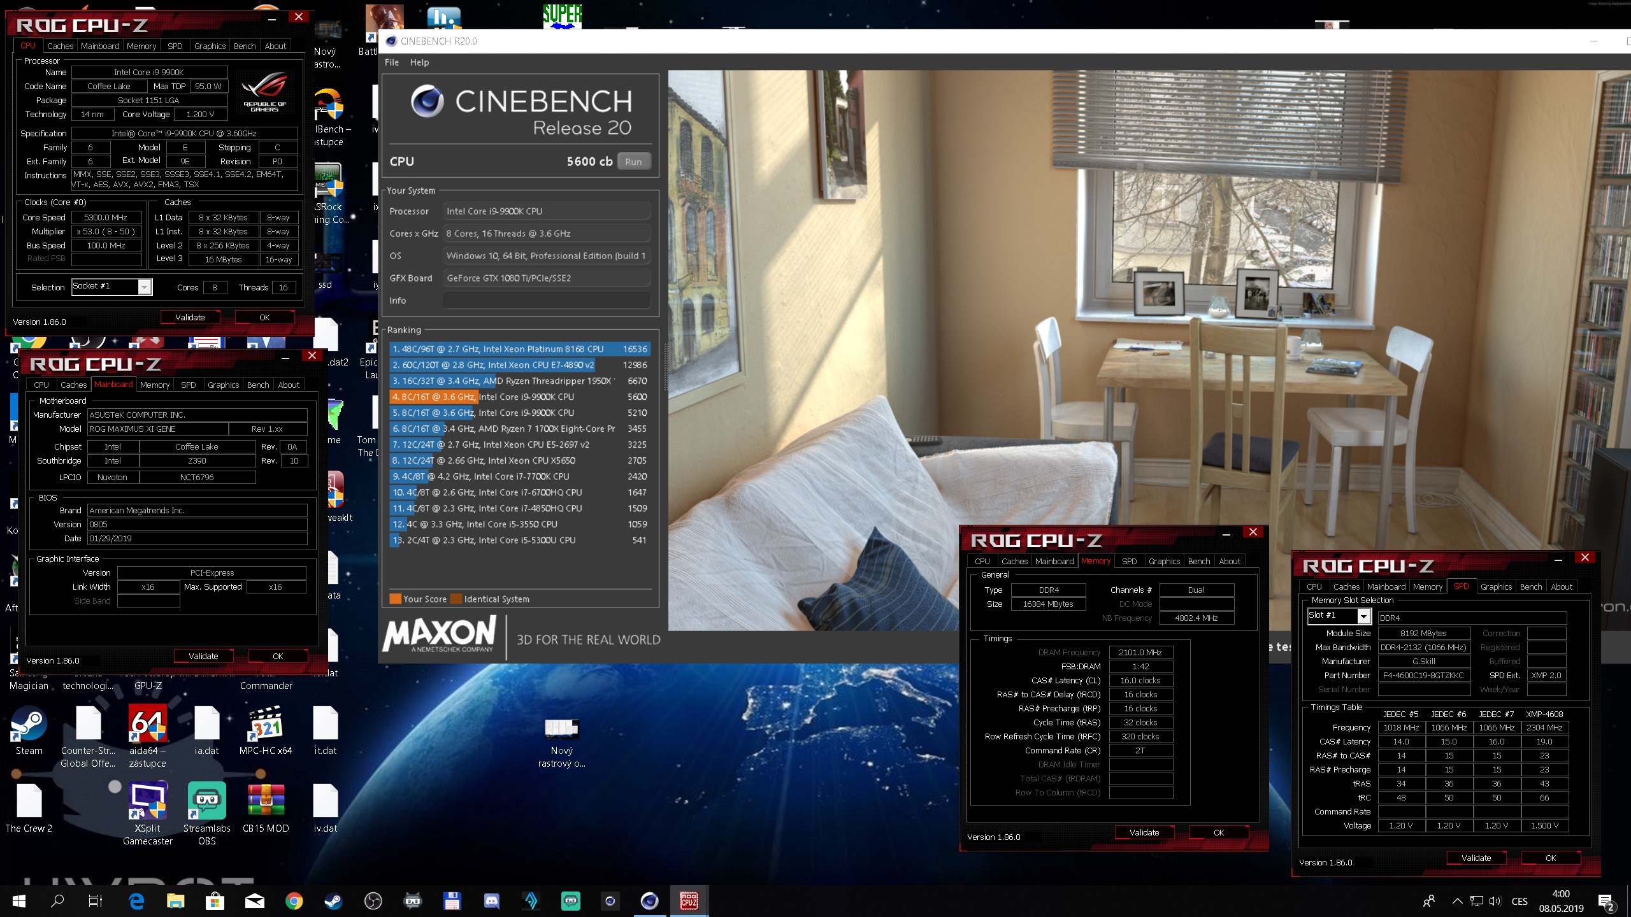Click Validate in the SPD CPU-Z window
This screenshot has height=917, width=1631.
(1476, 858)
